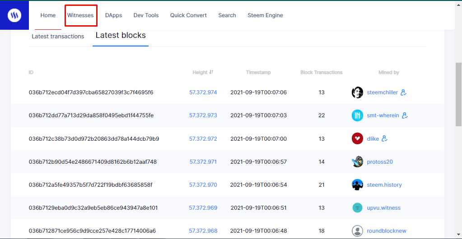This screenshot has width=462, height=239.
Task: Click the protoss20 avatar image
Action: tap(357, 161)
